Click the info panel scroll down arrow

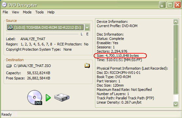pyautogui.click(x=175, y=104)
